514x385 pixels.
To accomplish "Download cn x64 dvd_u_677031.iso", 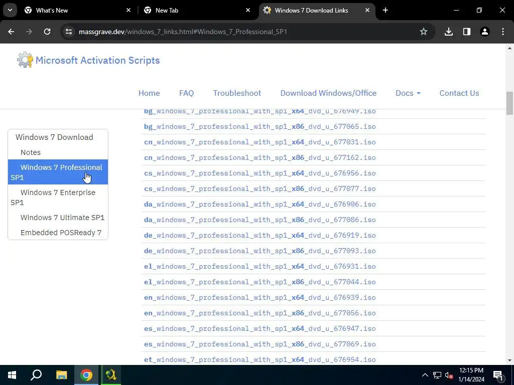I will coord(260,142).
